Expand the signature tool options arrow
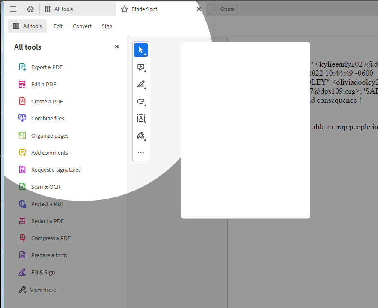378x308 pixels. [x=145, y=140]
